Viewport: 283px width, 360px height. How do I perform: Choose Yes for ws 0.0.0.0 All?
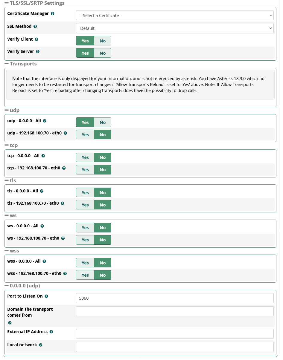click(85, 228)
